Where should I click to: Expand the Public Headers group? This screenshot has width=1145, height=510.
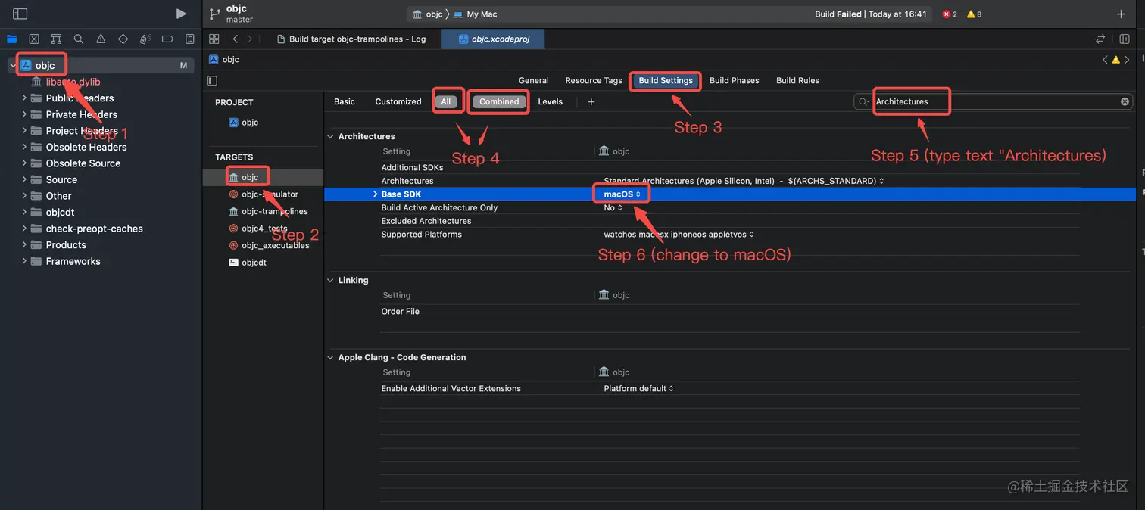tap(24, 98)
